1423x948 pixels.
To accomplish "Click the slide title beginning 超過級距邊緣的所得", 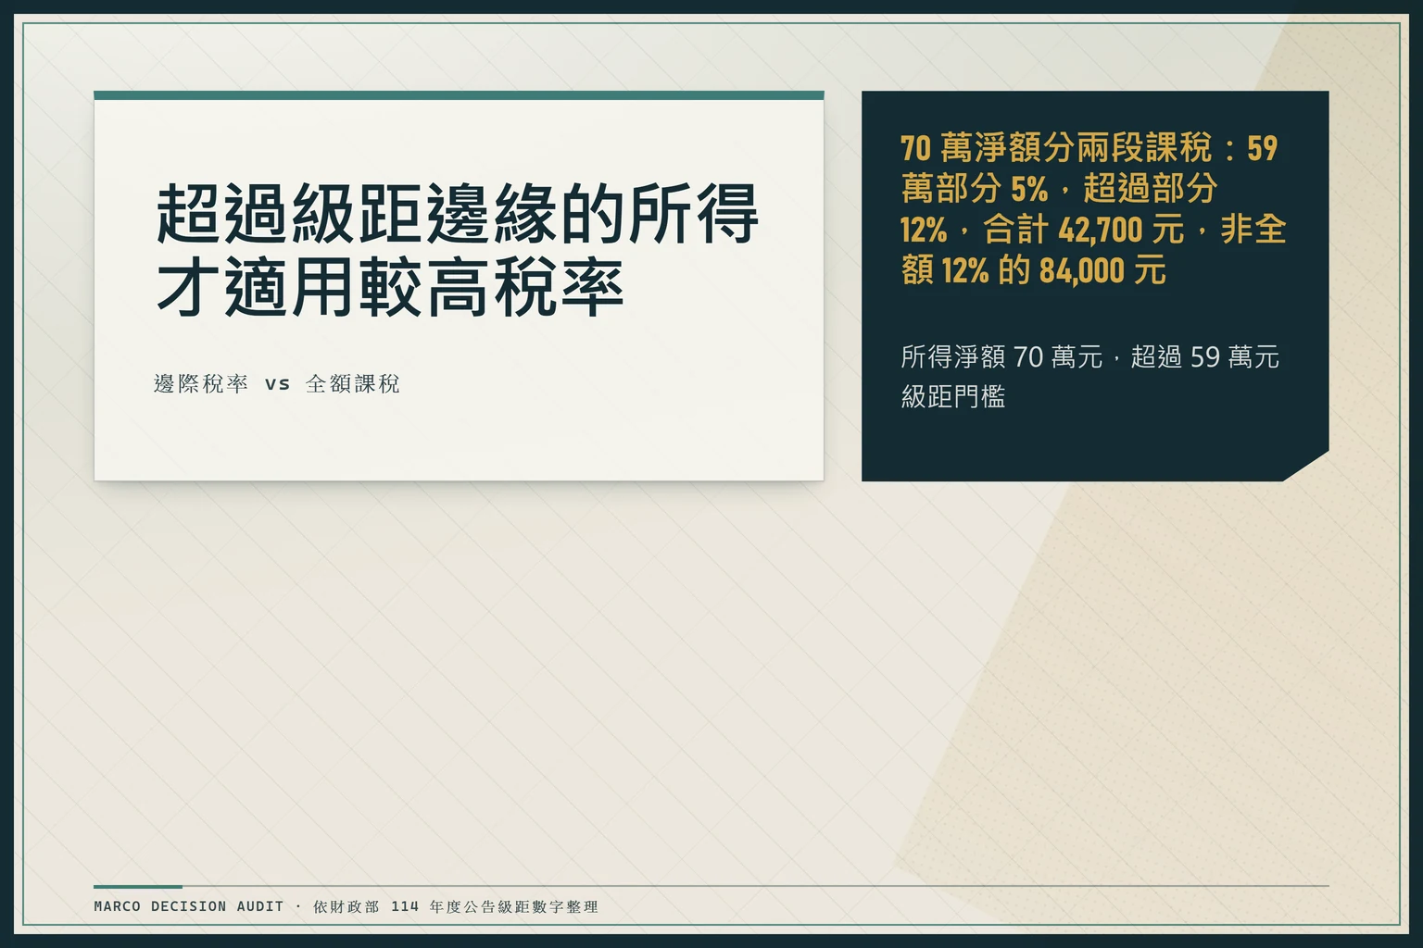I will coord(458,250).
